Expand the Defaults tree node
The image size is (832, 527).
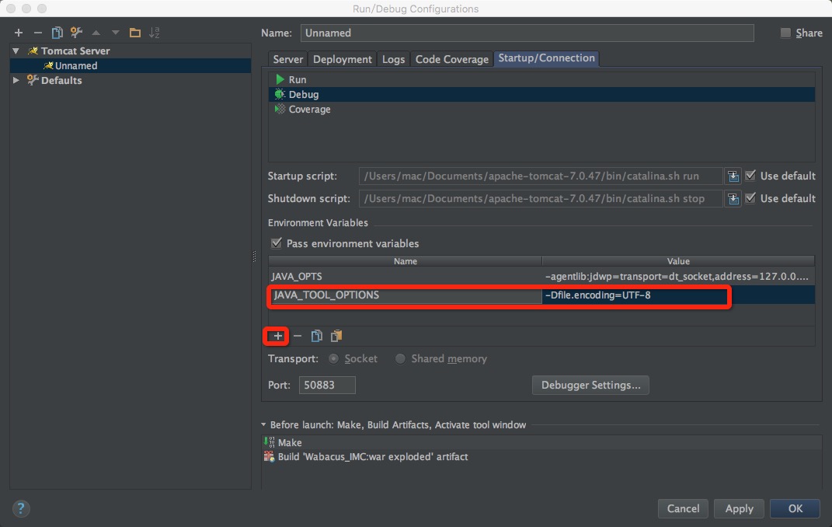pyautogui.click(x=16, y=80)
